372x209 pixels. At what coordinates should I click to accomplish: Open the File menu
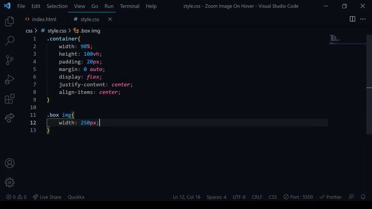pyautogui.click(x=21, y=6)
